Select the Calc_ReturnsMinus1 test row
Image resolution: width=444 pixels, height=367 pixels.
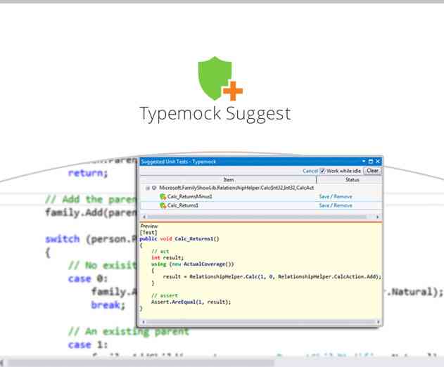[x=261, y=196]
